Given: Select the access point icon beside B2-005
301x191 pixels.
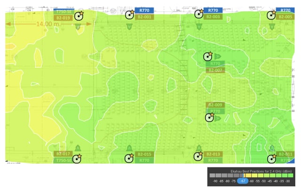Looking at the screenshot, I should 271,15.
